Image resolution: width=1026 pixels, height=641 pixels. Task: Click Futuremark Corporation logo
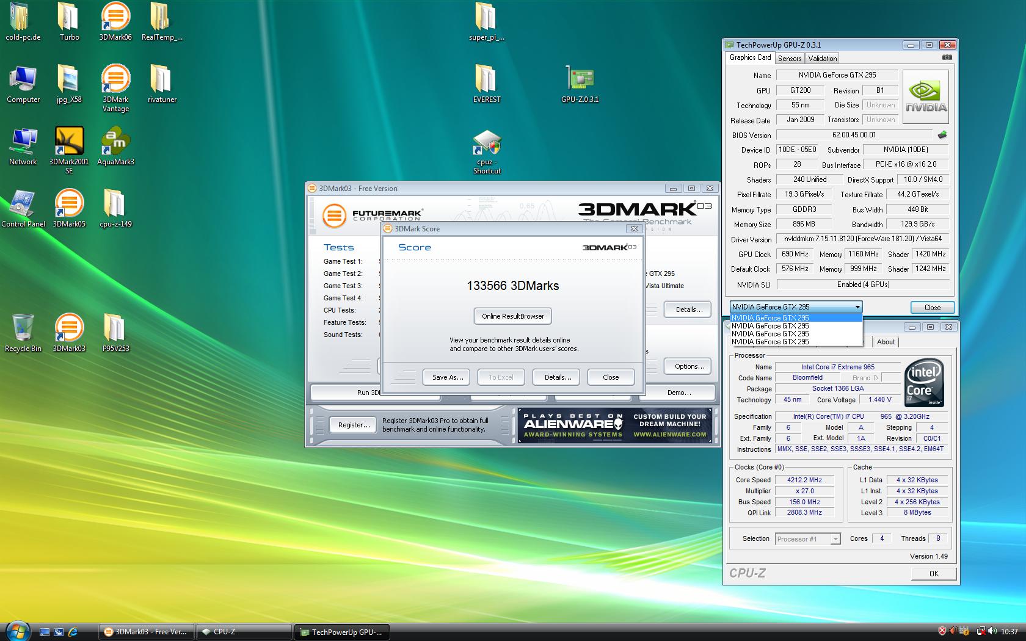pos(373,215)
